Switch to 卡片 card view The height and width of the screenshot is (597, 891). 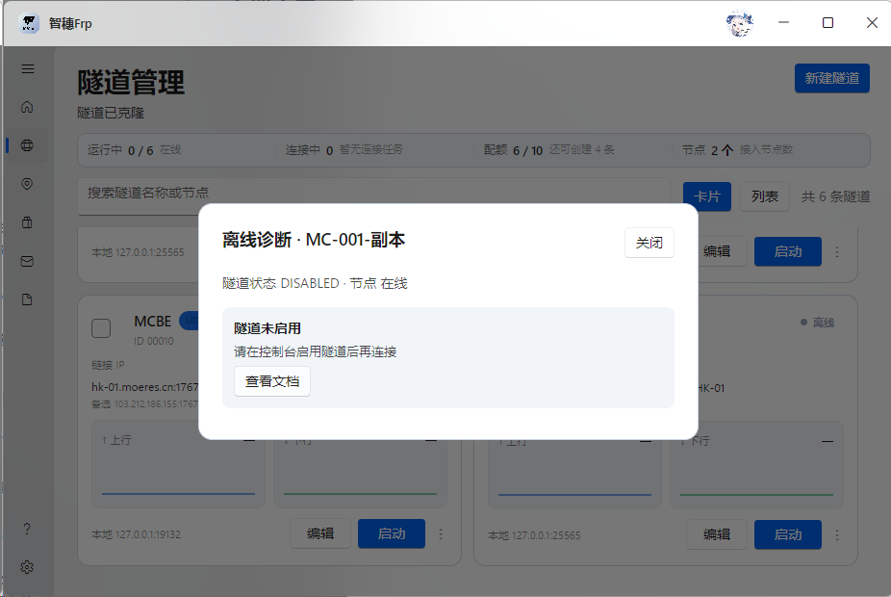tap(707, 196)
